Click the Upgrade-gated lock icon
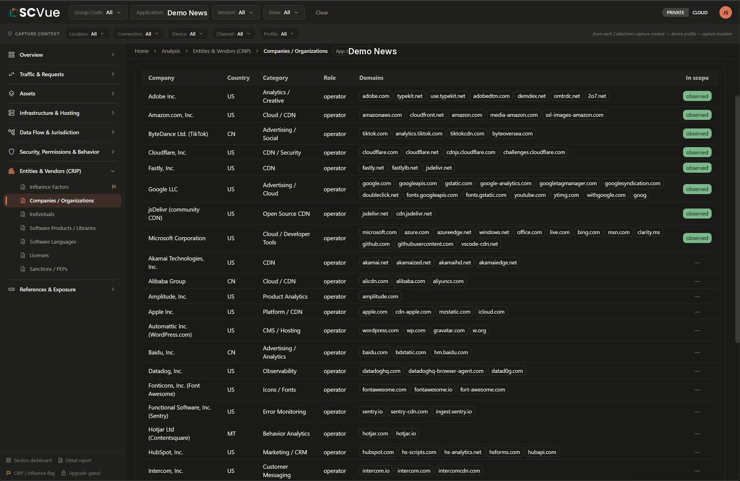The height and width of the screenshot is (481, 740). (63, 473)
